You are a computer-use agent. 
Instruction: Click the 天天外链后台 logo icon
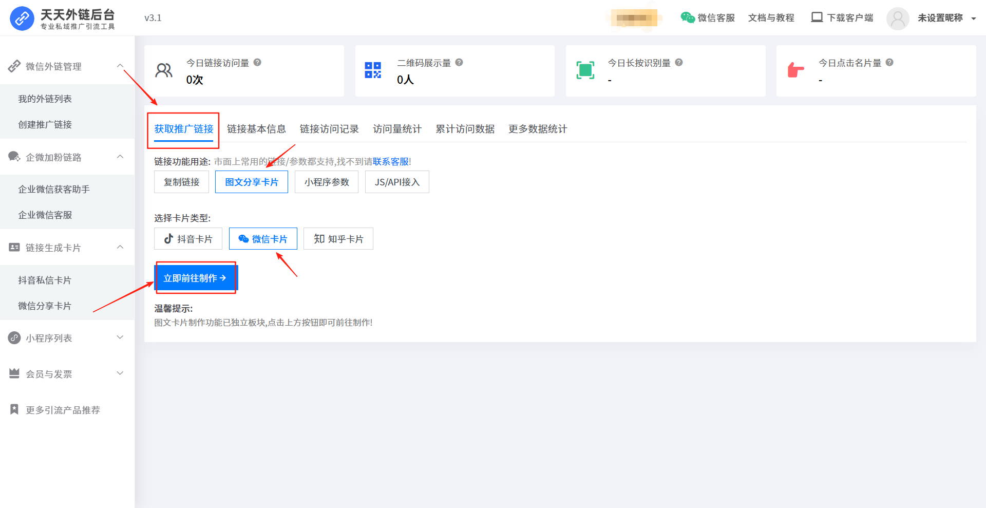pos(22,18)
